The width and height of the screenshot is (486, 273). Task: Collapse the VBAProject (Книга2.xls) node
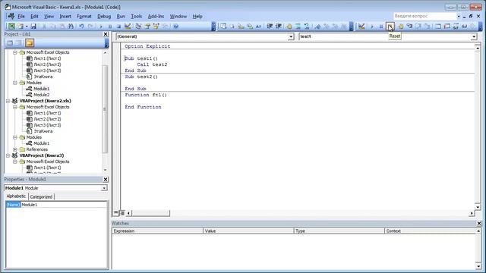click(x=8, y=101)
